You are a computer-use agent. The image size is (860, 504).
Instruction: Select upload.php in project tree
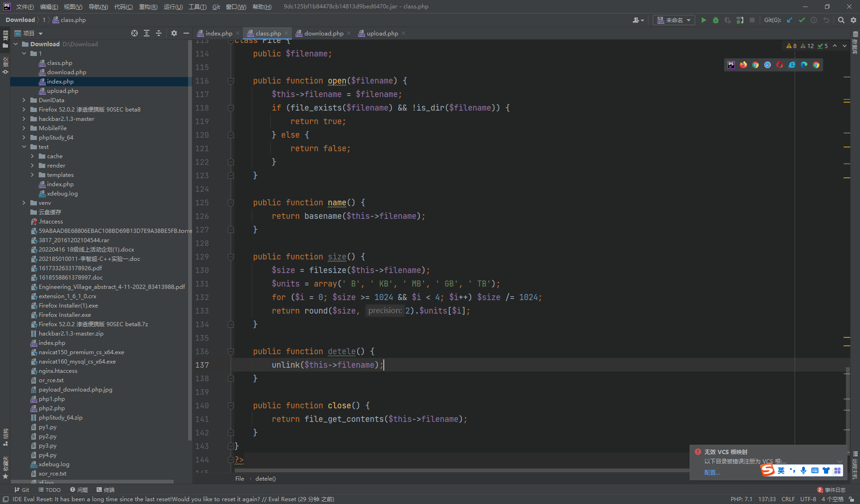63,91
